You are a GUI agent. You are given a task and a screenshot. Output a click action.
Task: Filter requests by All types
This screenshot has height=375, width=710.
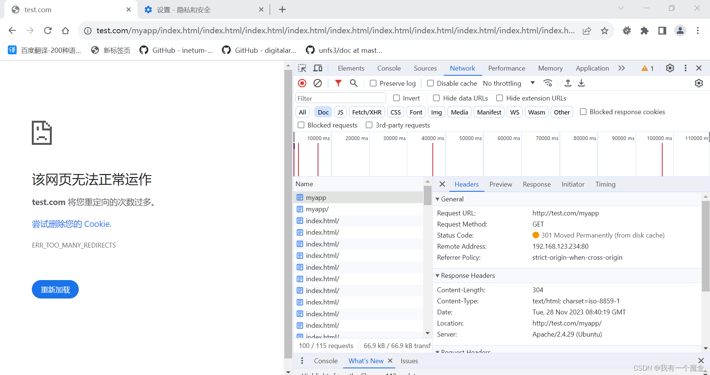click(x=302, y=112)
